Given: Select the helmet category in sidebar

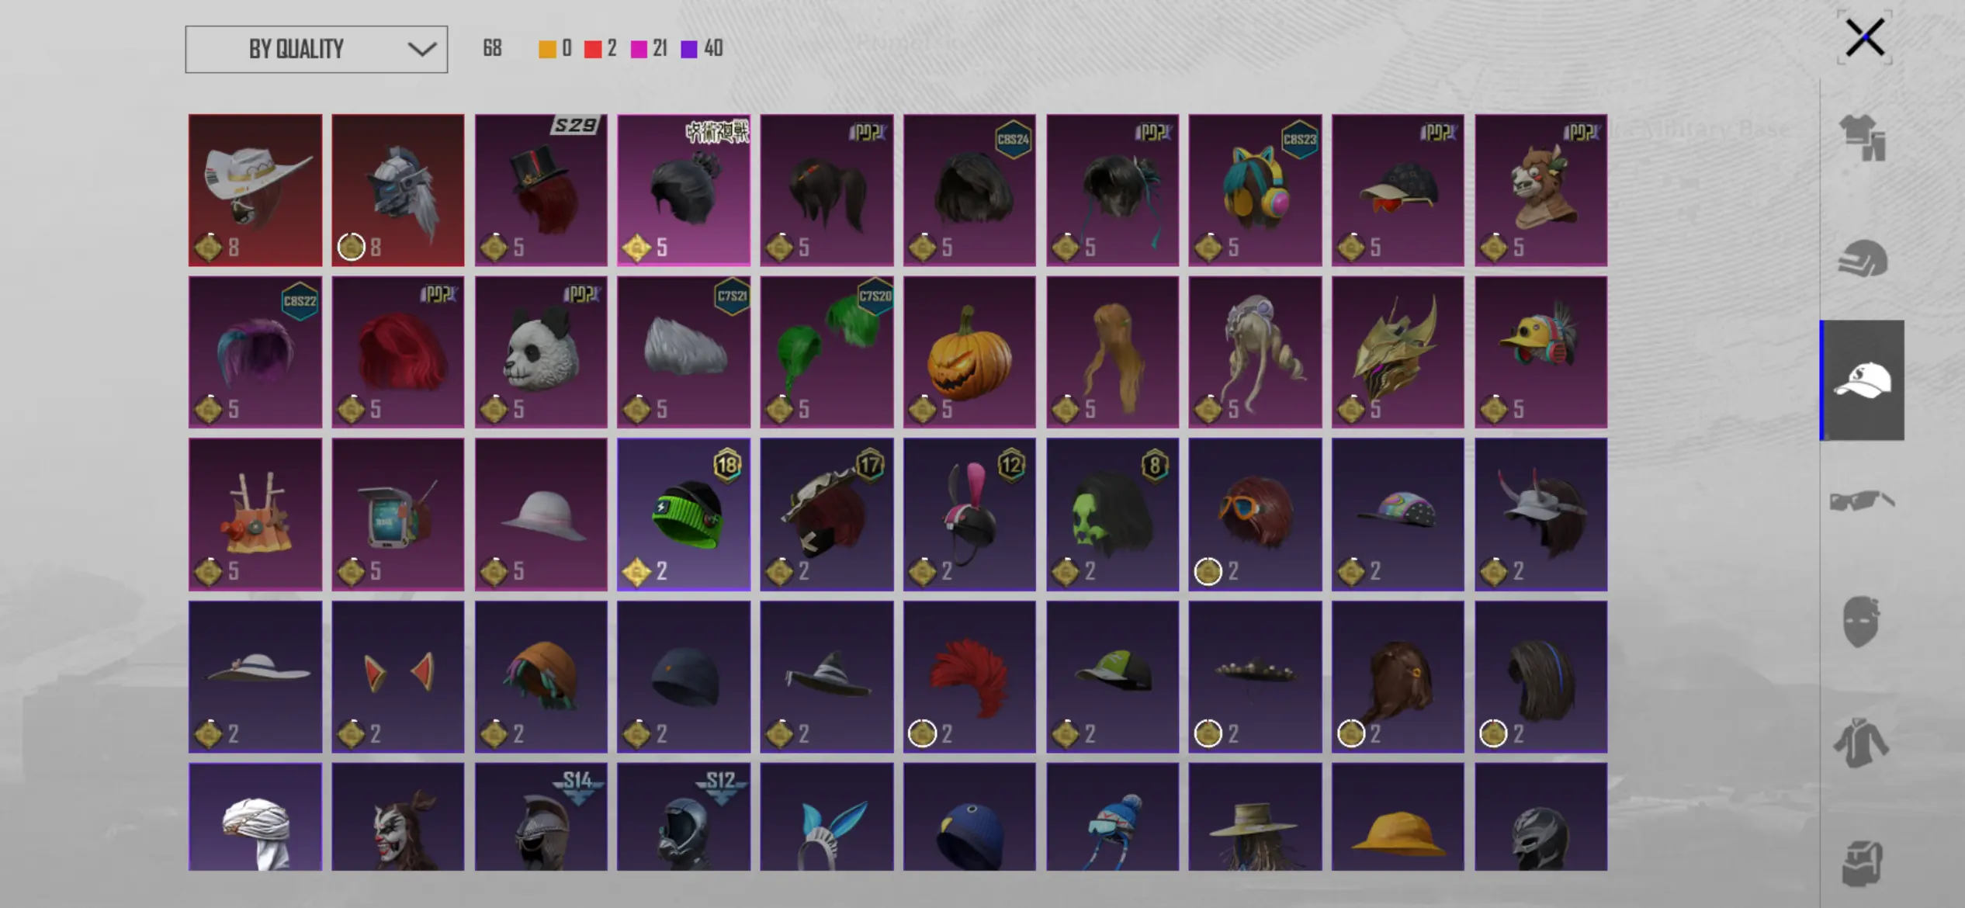Looking at the screenshot, I should click(1863, 258).
